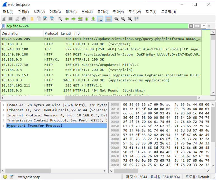Apply the display filter arrow button
The image size is (216, 180).
[x=197, y=26]
